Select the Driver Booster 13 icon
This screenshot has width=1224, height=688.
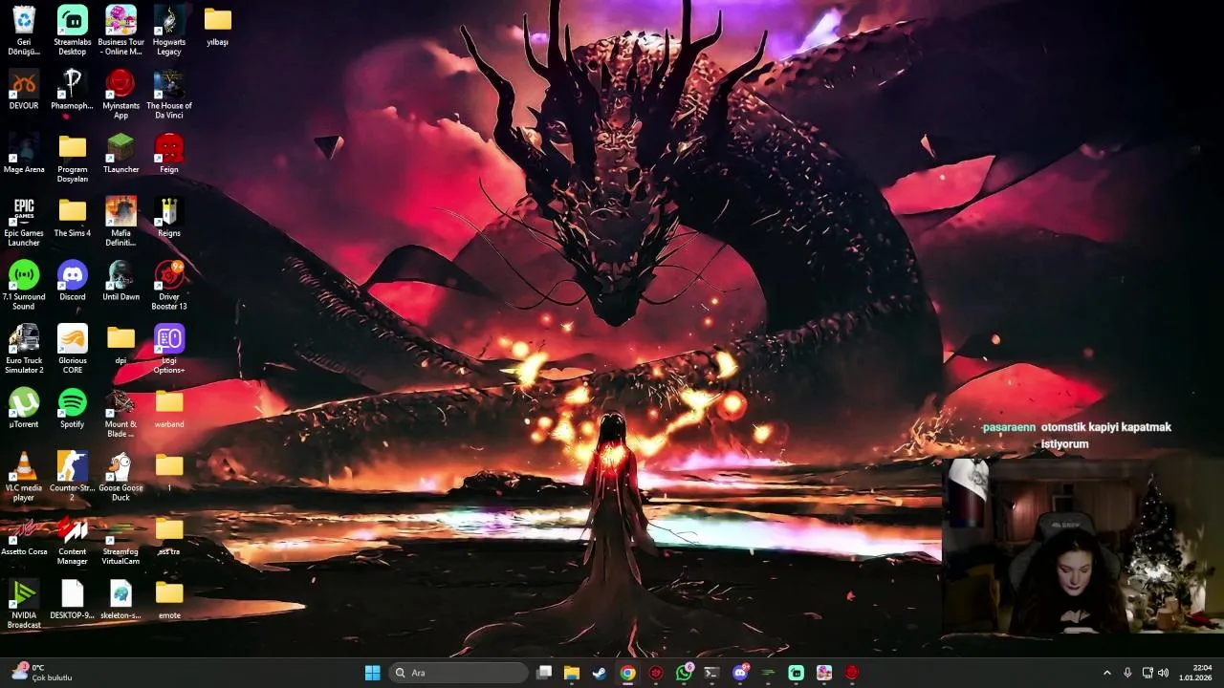(169, 286)
